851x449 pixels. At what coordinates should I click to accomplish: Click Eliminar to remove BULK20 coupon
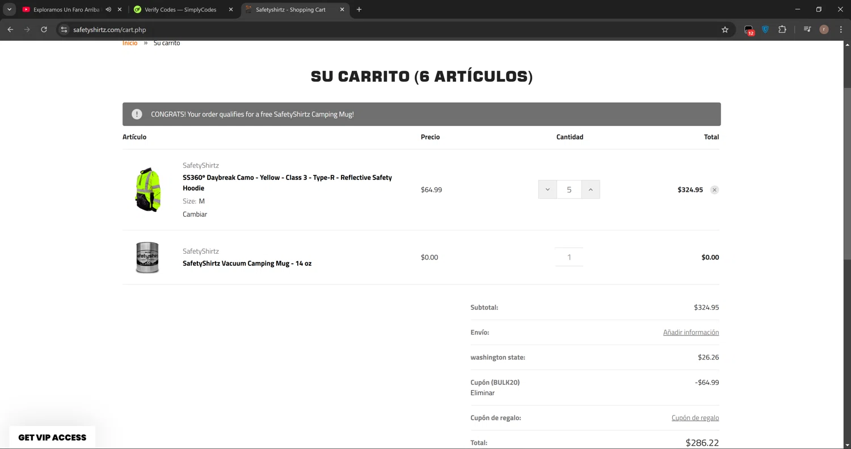click(x=482, y=393)
